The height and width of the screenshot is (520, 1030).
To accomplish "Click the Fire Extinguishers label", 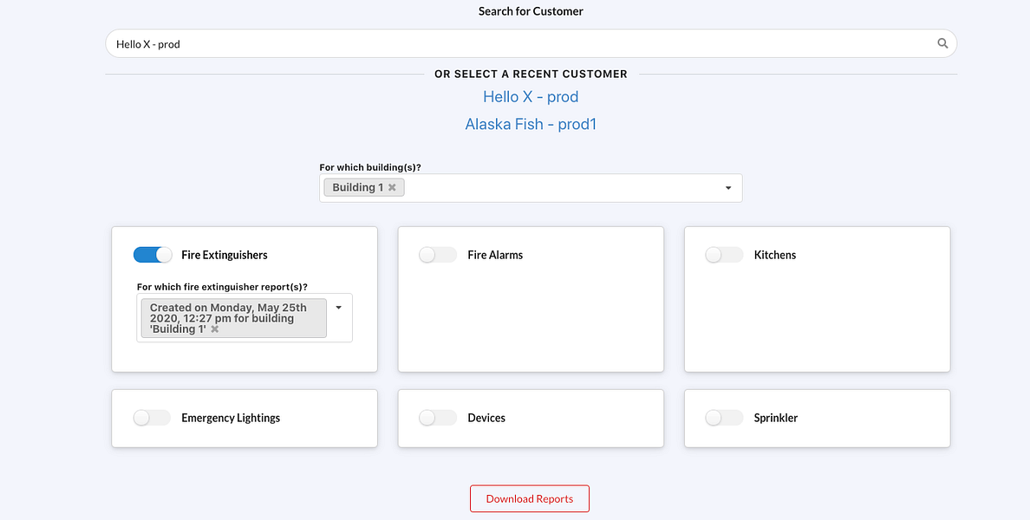I will 225,255.
